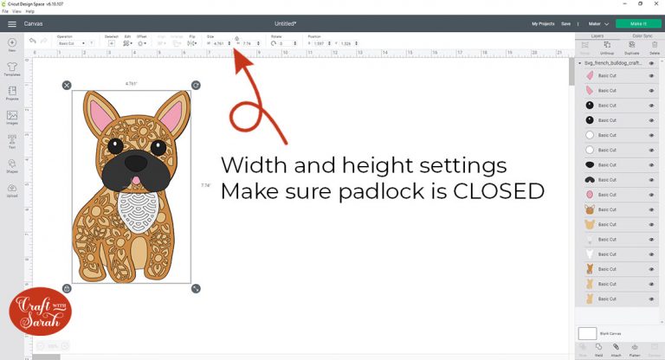Redo the last action
Viewport: 665px width, 360px height.
point(43,41)
